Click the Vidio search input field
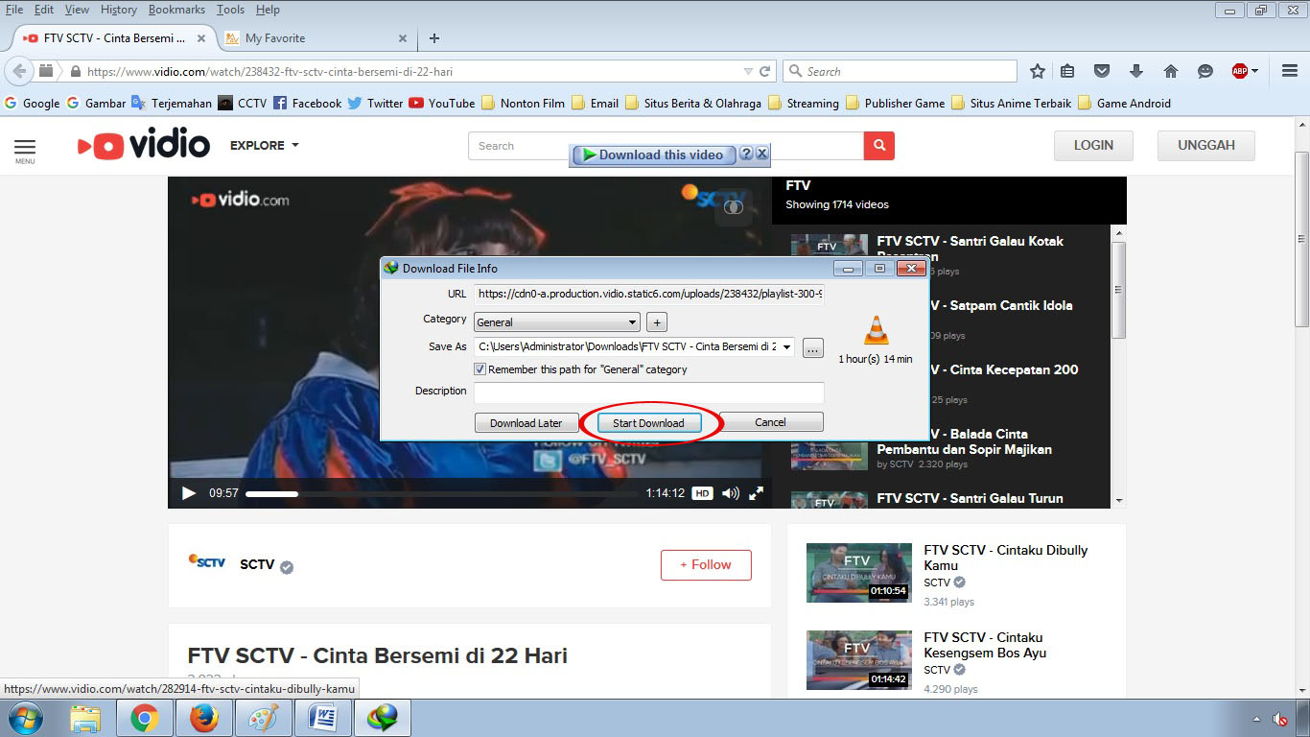The height and width of the screenshot is (737, 1310). click(x=666, y=146)
